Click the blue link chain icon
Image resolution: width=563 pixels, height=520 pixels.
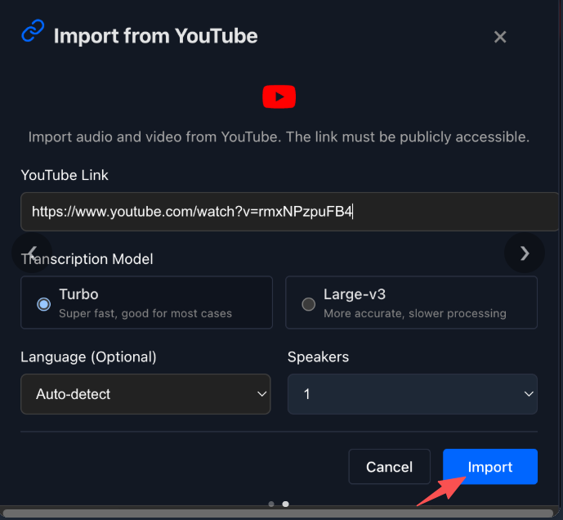(33, 31)
